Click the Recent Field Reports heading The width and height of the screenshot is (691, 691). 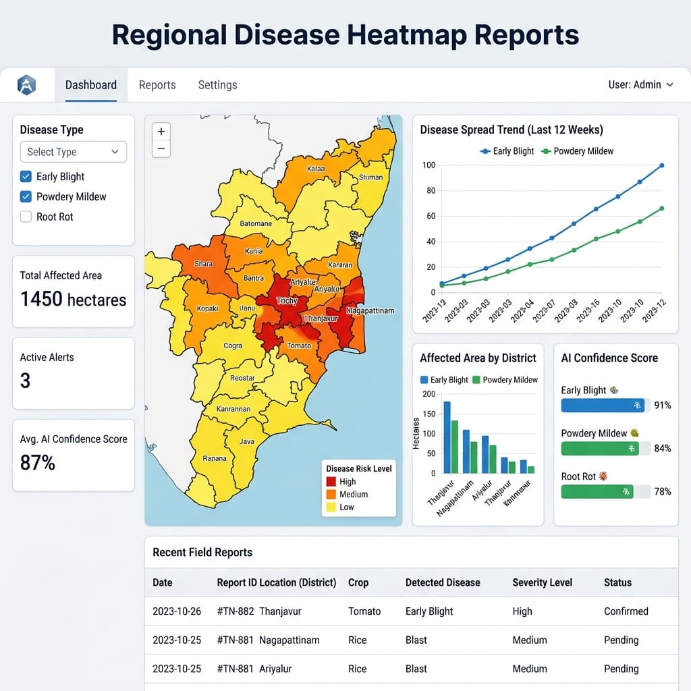202,552
